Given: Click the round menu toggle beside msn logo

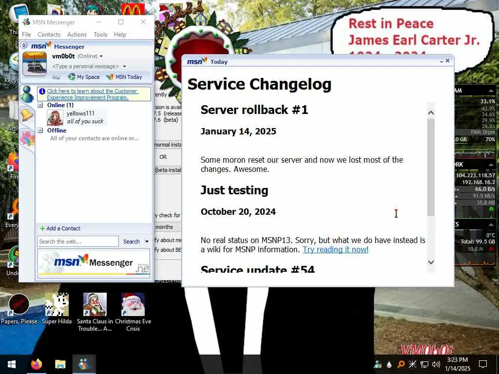Looking at the screenshot, I should 24,45.
